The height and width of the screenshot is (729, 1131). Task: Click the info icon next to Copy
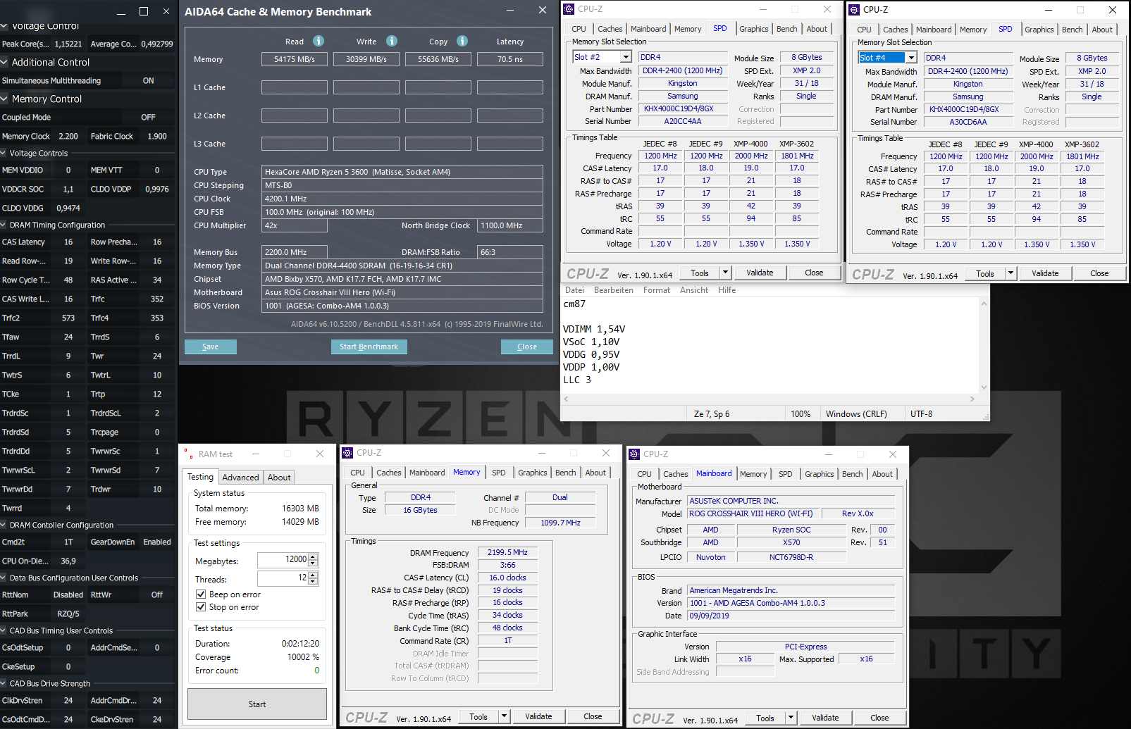point(462,41)
